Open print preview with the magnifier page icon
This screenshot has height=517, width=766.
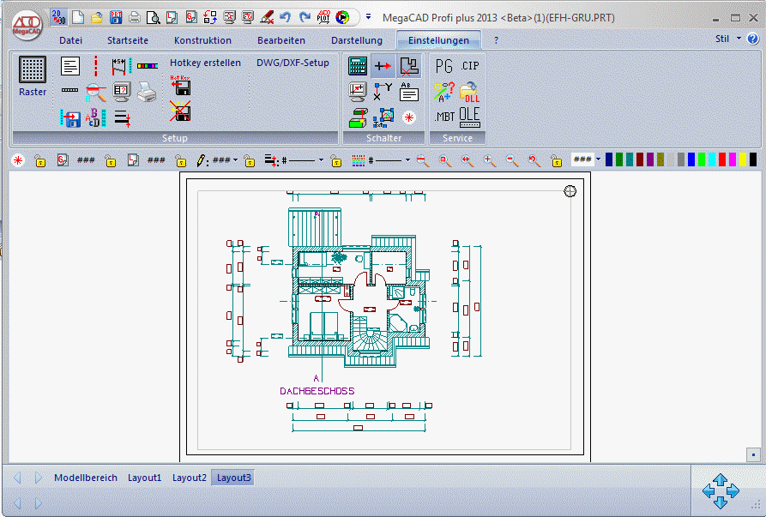154,18
